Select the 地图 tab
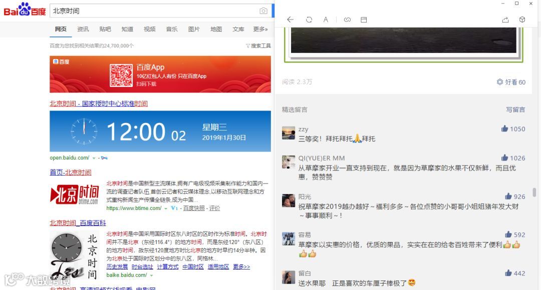This screenshot has width=541, height=290. point(216,29)
